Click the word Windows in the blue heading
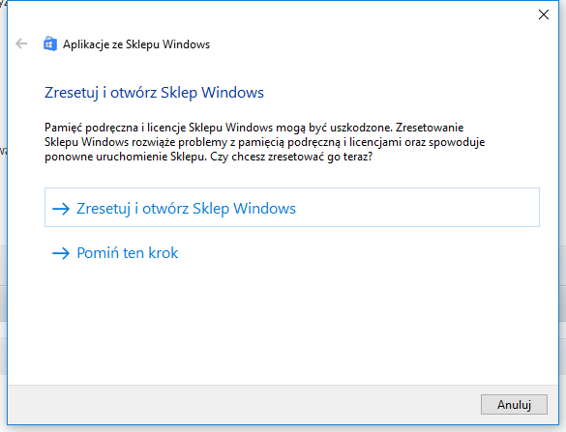Viewport: 566px width, 432px height. point(232,93)
